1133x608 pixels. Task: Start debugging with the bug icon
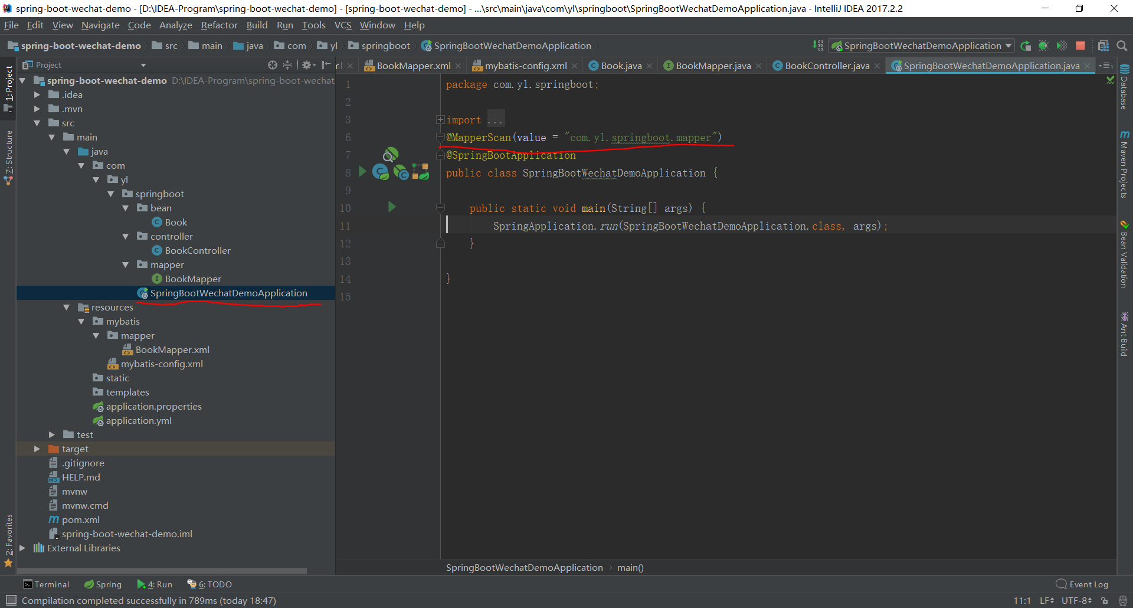coord(1043,46)
